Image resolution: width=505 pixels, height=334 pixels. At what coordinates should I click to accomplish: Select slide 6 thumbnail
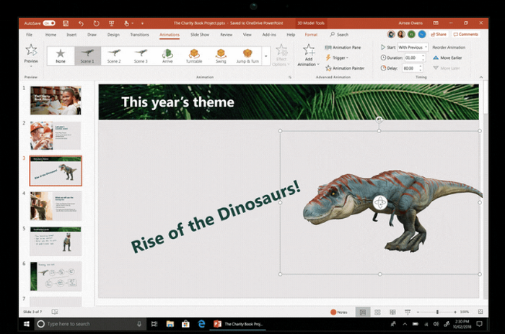[56, 276]
